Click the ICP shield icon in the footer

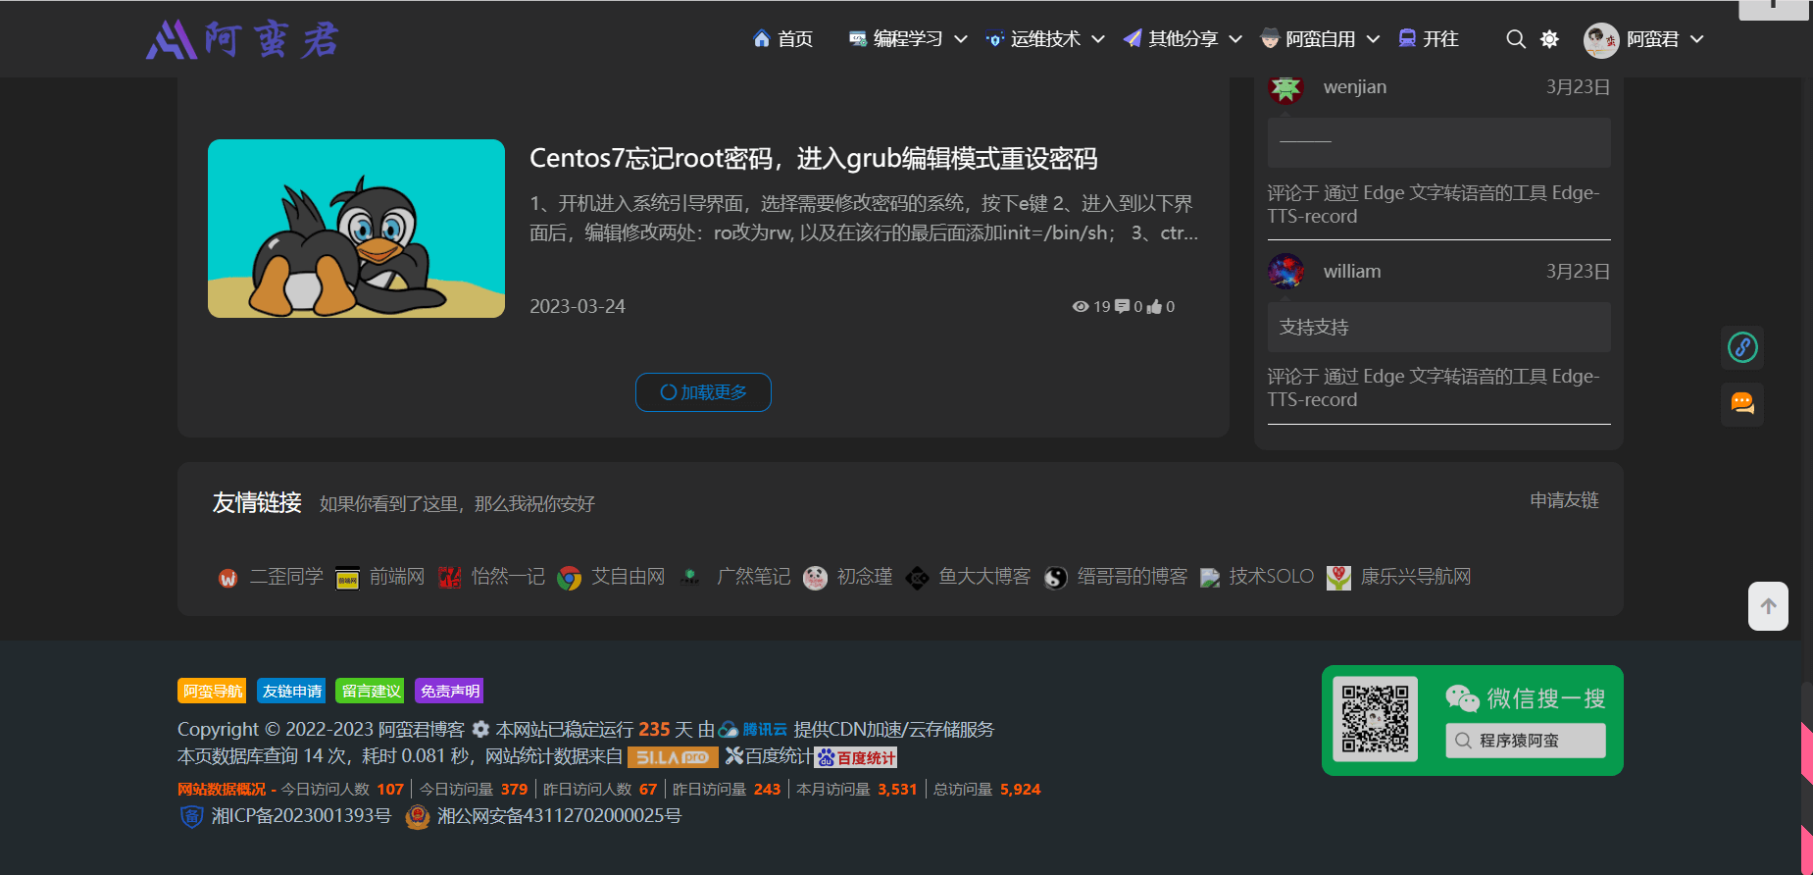pos(192,816)
